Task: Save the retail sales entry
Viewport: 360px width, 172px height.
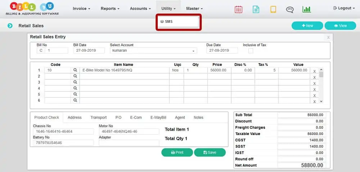Action: [x=210, y=152]
